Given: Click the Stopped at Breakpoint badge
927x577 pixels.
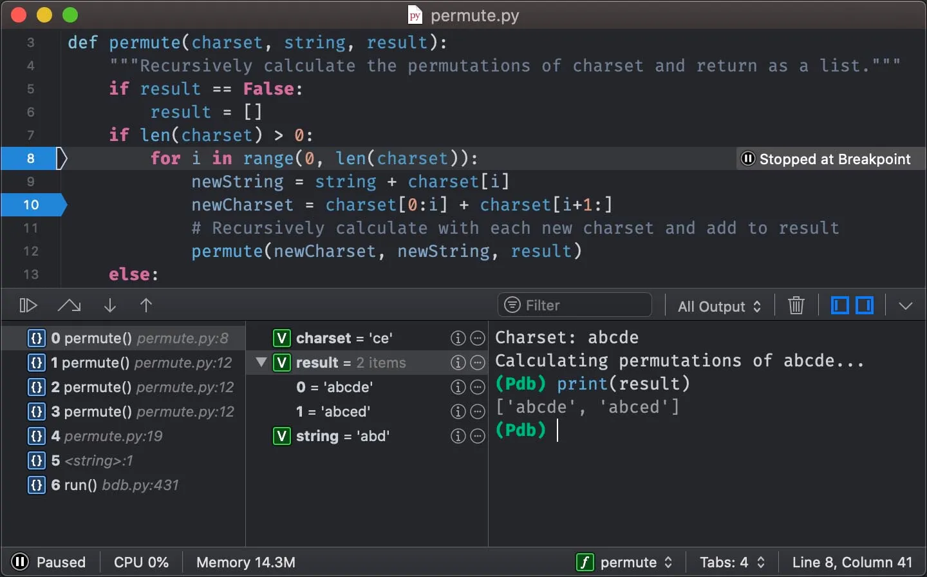Looking at the screenshot, I should 829,158.
